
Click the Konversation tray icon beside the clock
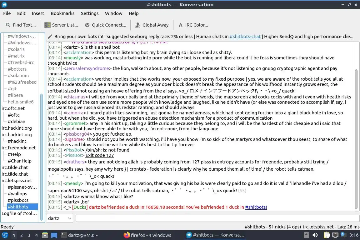[343, 235]
